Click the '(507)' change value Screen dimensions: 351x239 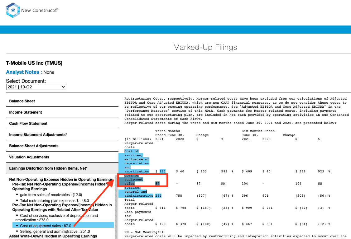(202, 196)
